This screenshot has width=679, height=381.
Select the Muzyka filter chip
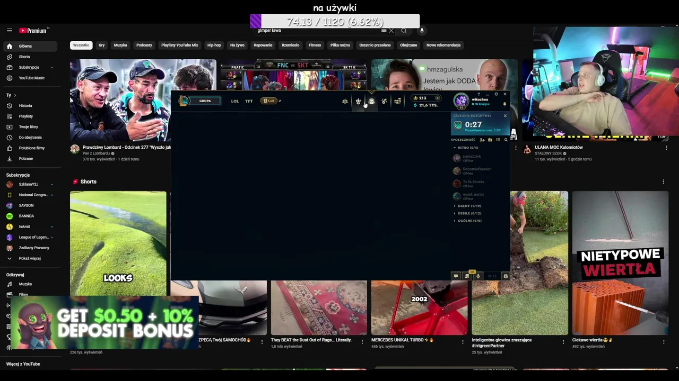120,45
